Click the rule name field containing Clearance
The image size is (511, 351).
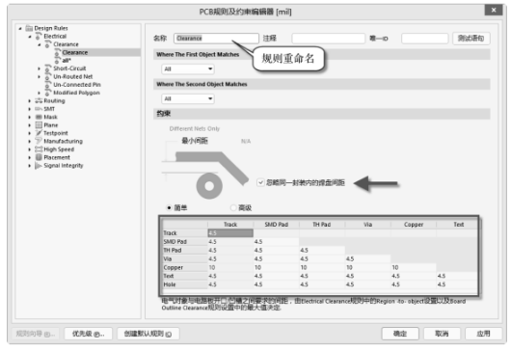click(x=216, y=39)
